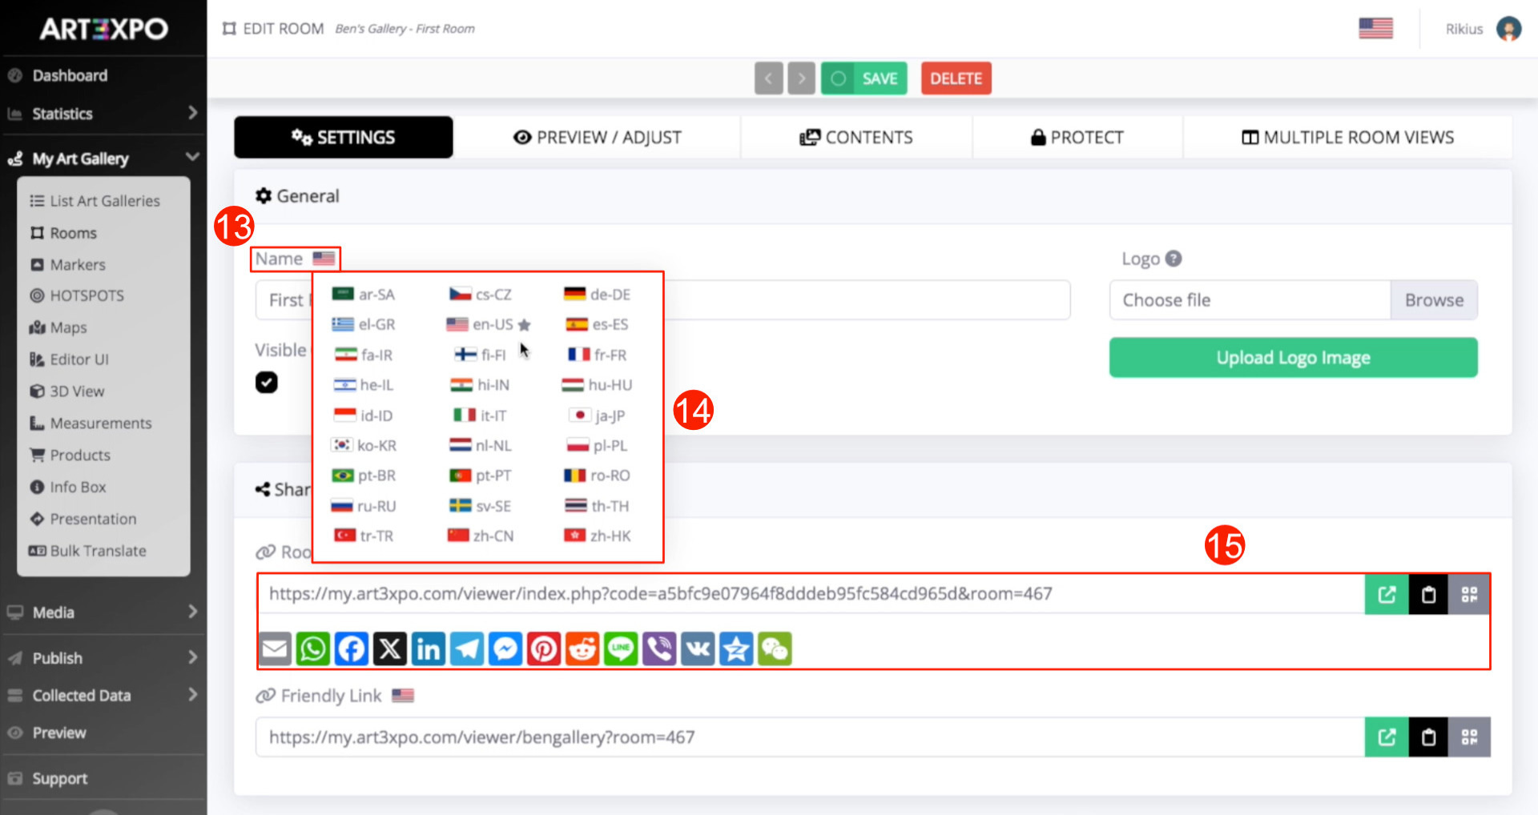Go to next room arrow

801,78
